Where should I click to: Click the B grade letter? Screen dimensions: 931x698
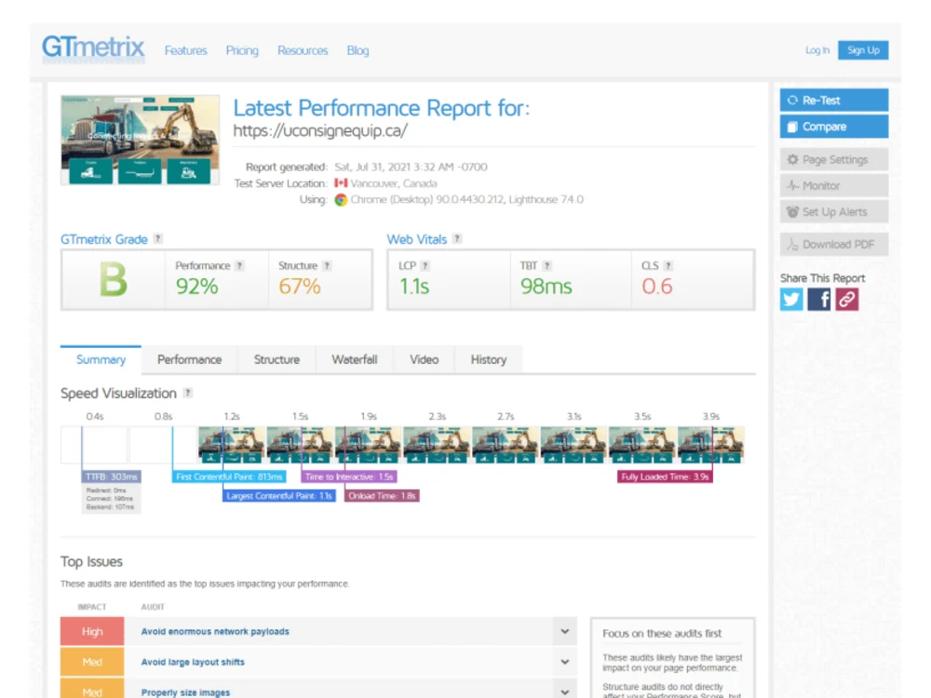click(x=113, y=279)
